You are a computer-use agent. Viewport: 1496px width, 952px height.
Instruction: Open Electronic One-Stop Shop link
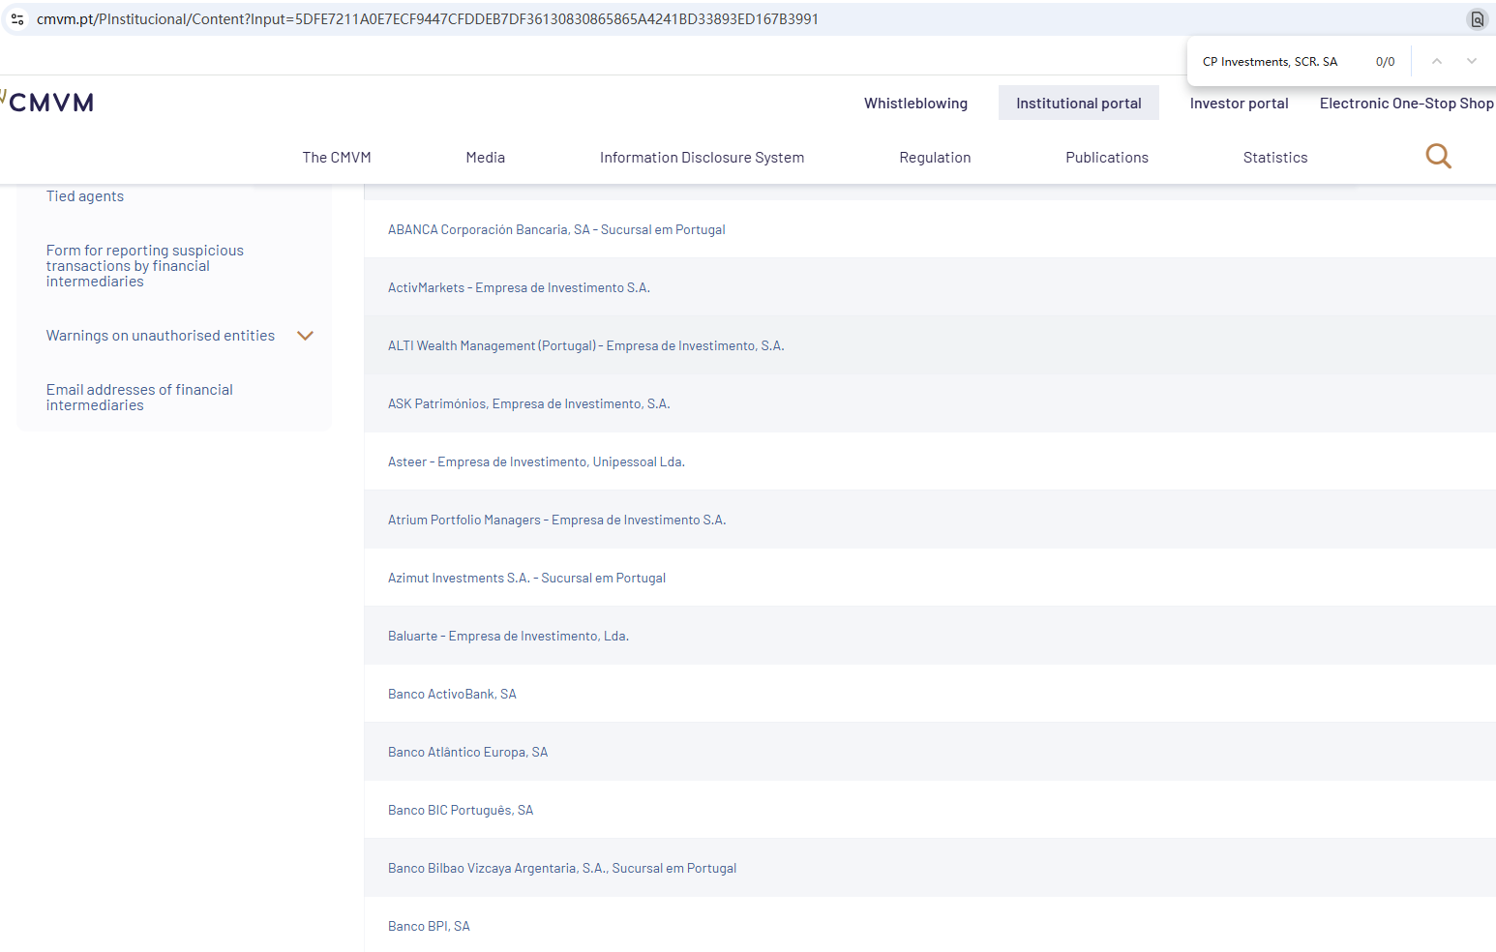(1406, 104)
